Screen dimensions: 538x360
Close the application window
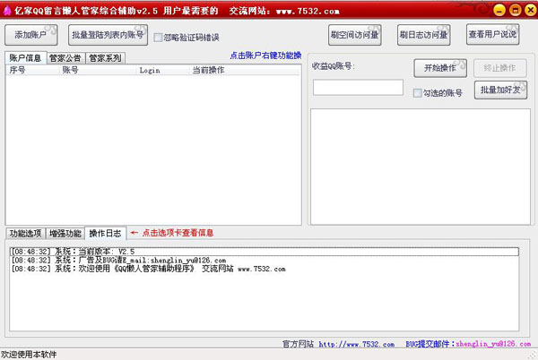coord(531,10)
